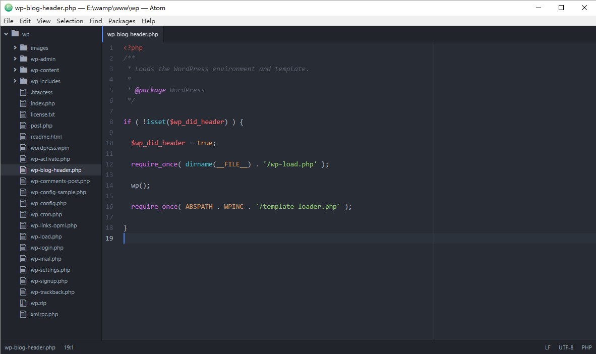Screen dimensions: 596x354
Task: Change the PHP grammar in status bar
Action: [x=586, y=347]
